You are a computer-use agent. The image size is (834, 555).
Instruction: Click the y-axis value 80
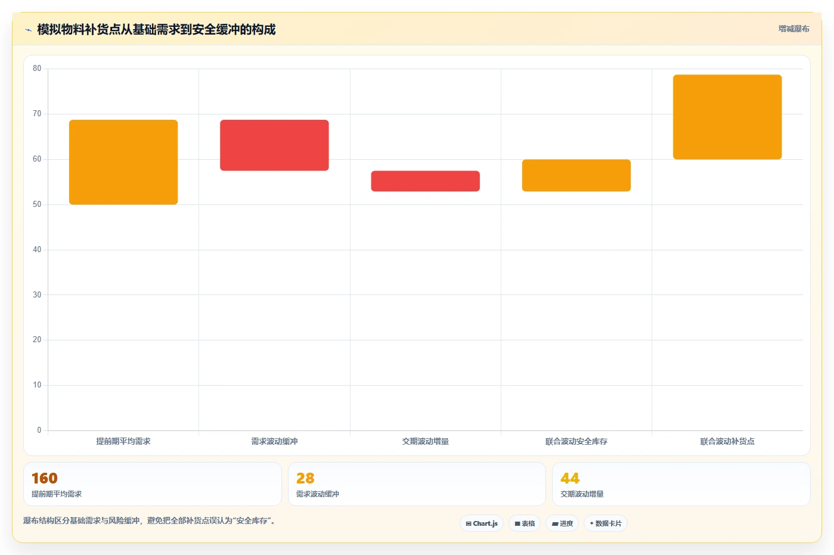(x=37, y=69)
